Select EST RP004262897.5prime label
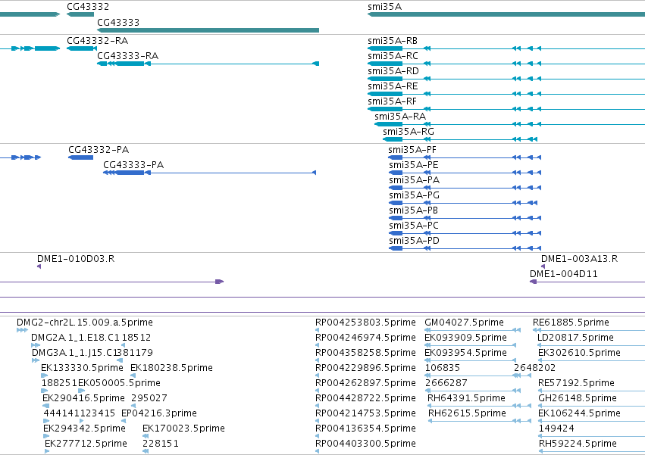Viewport: 645px width, 455px height. point(365,383)
